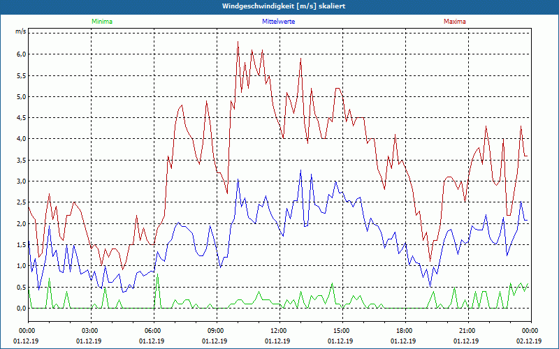Click the 01.12.19 date under 12:00
Viewport: 559px width, 349px height.
click(x=277, y=341)
